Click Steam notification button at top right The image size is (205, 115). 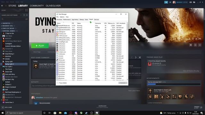tap(166, 2)
